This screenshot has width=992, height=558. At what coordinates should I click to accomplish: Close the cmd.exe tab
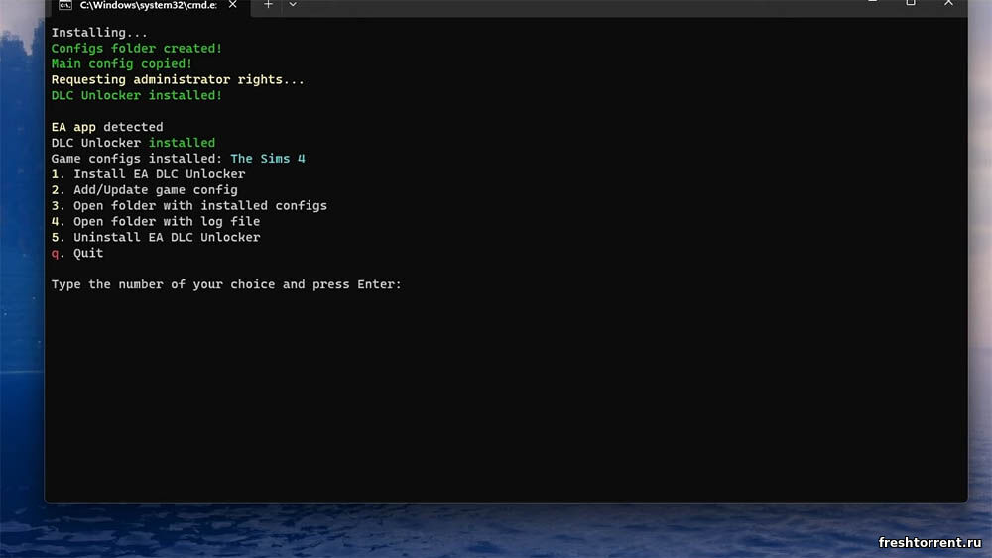point(234,5)
